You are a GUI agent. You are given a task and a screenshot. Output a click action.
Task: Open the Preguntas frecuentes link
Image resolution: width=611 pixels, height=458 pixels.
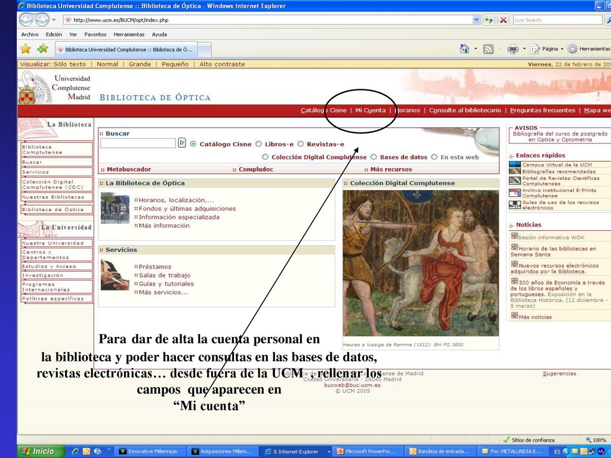coord(542,110)
